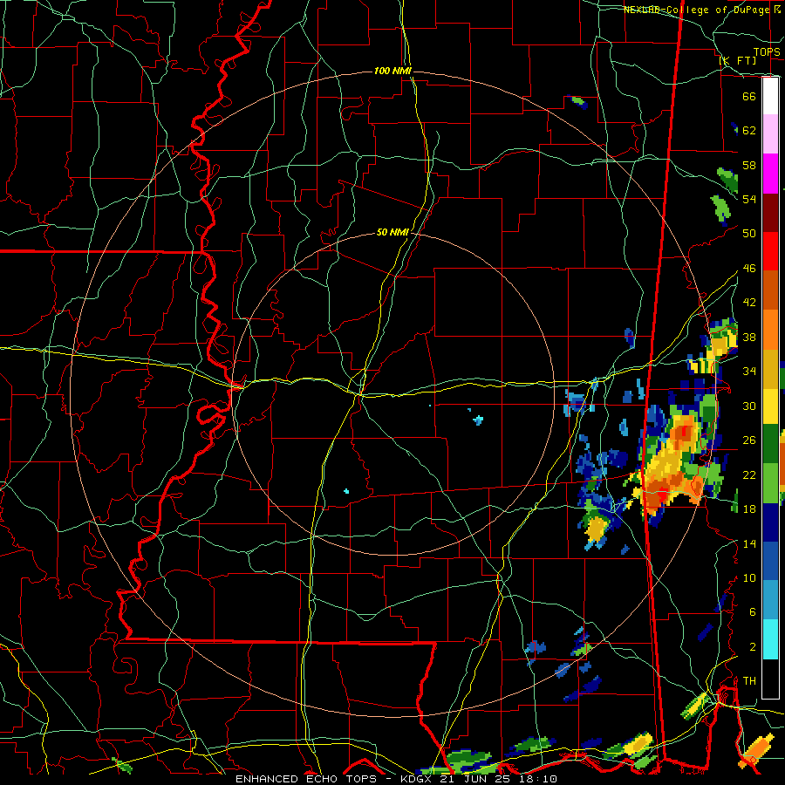
Task: Click the legend value '10'
Action: [749, 577]
